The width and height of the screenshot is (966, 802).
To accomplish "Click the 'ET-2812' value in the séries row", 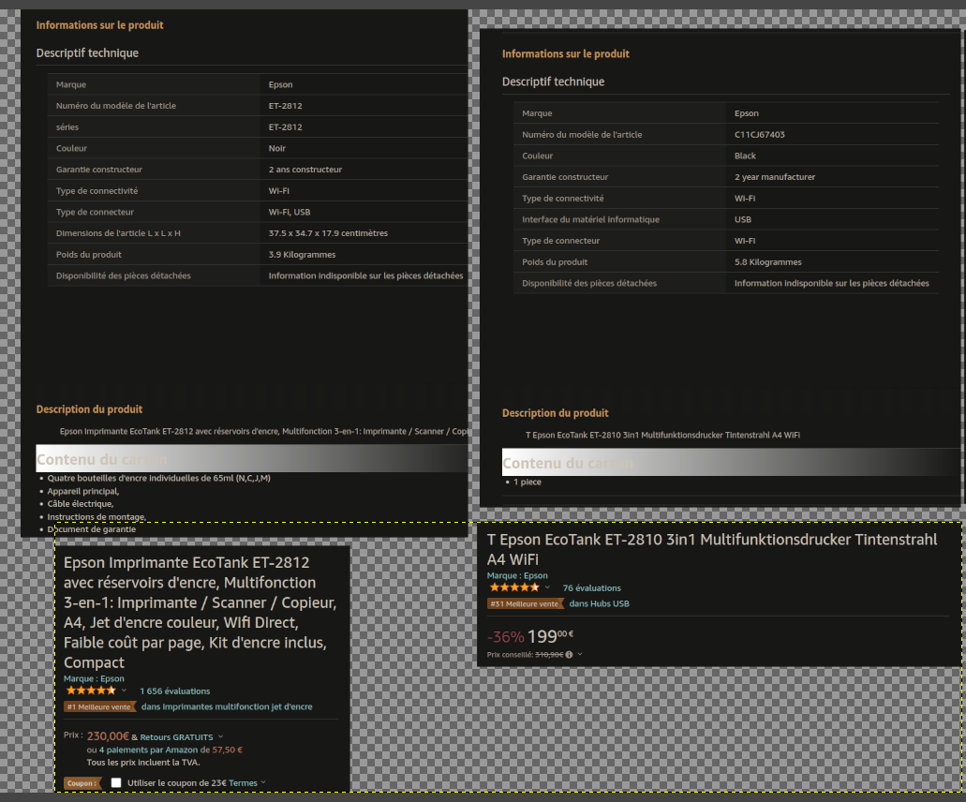I will point(285,126).
